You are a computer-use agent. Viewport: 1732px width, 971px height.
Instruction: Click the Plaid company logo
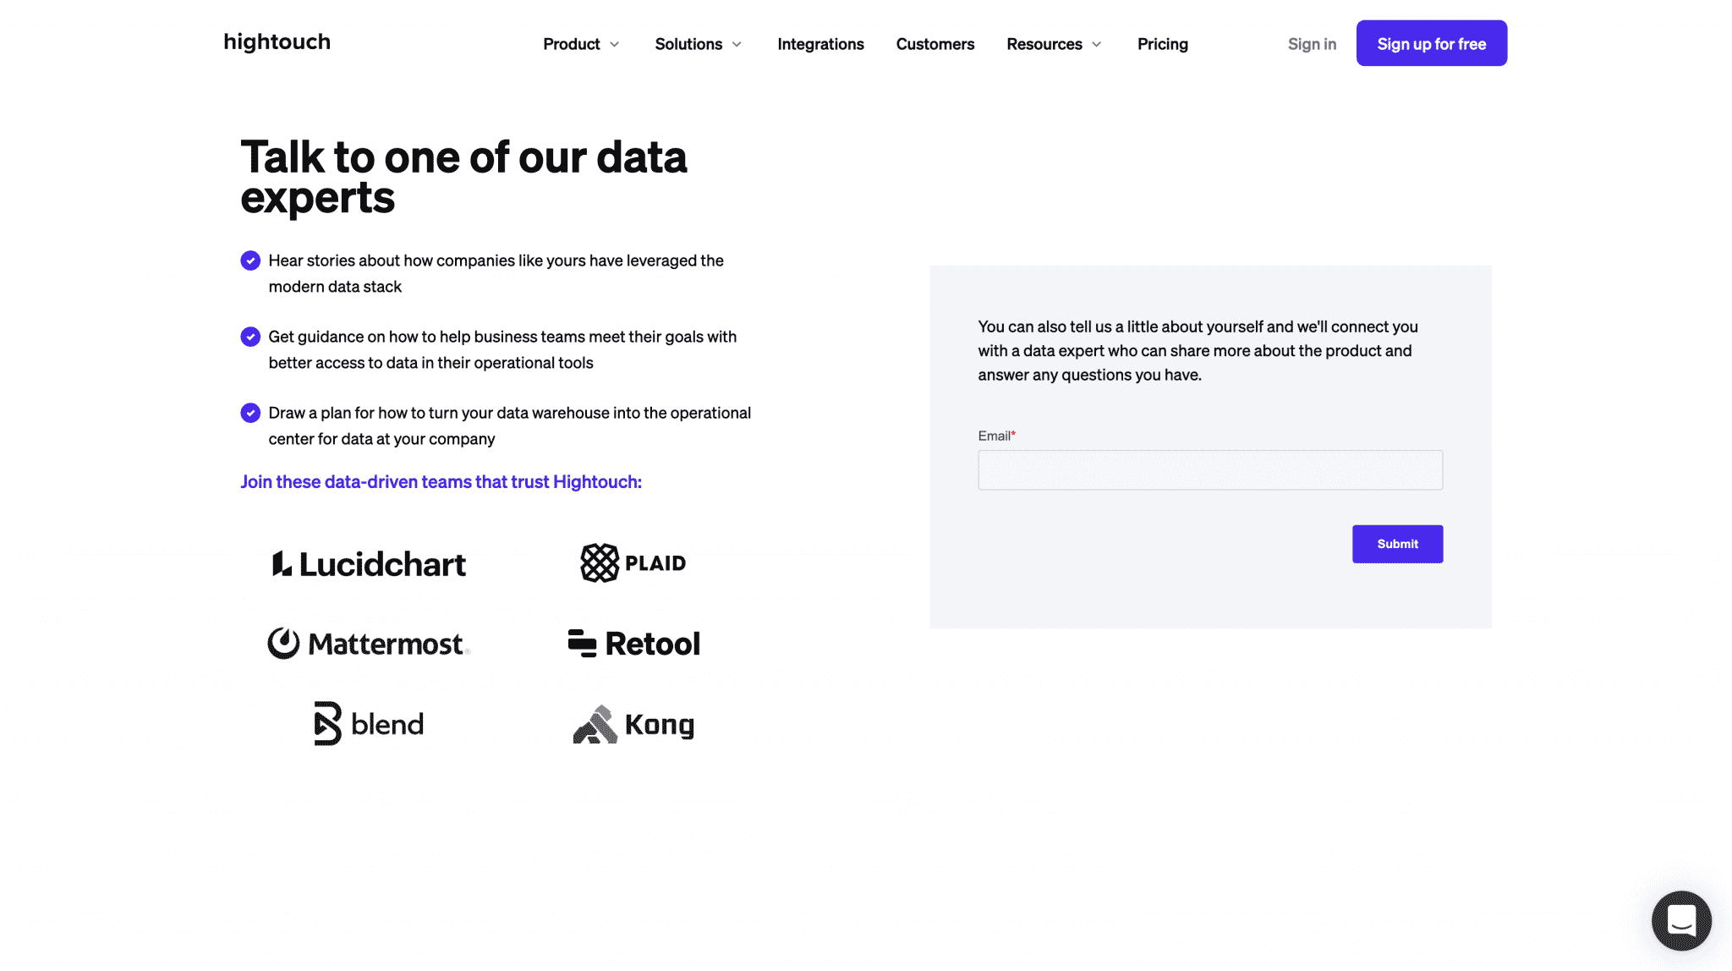(x=633, y=562)
